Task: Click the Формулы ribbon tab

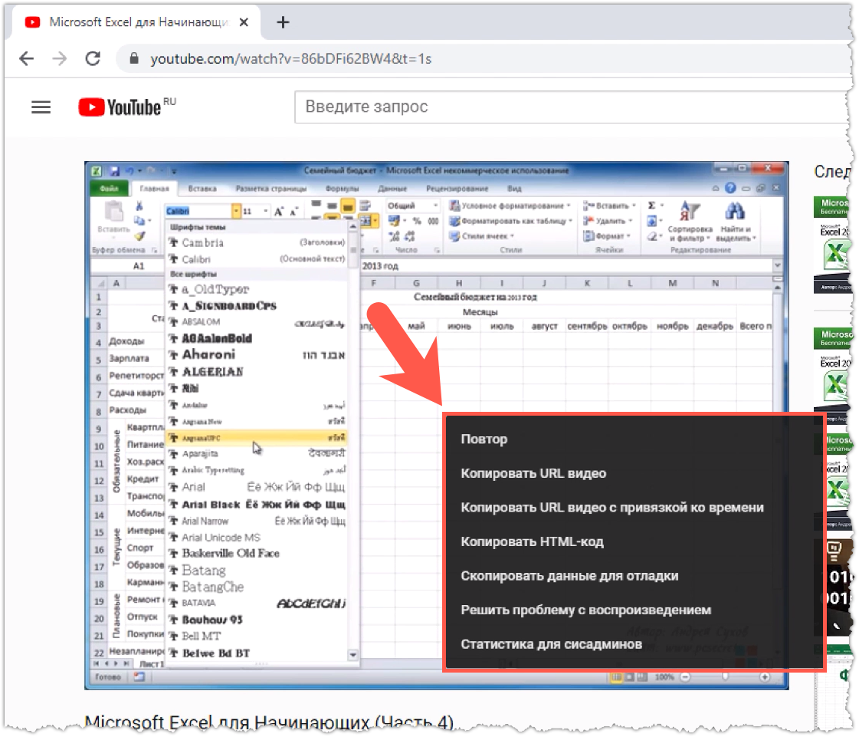Action: [x=342, y=188]
